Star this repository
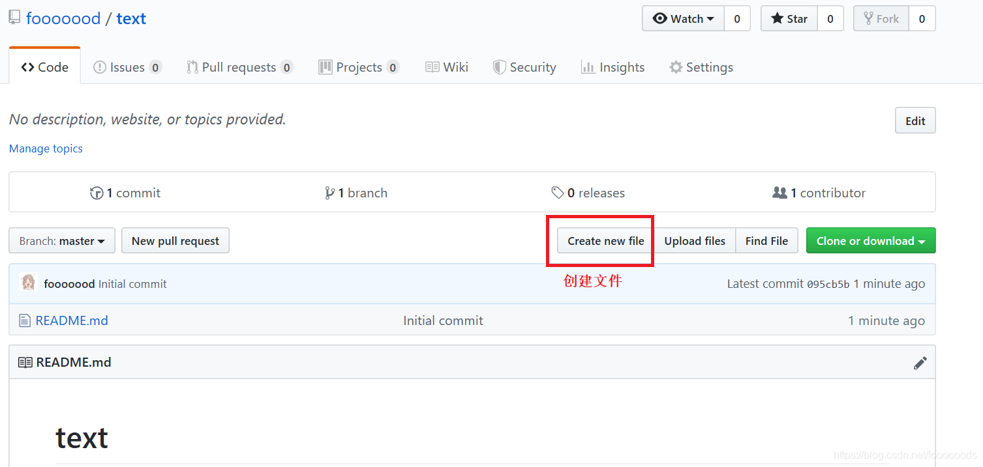Viewport: 983px width, 467px height. tap(789, 18)
